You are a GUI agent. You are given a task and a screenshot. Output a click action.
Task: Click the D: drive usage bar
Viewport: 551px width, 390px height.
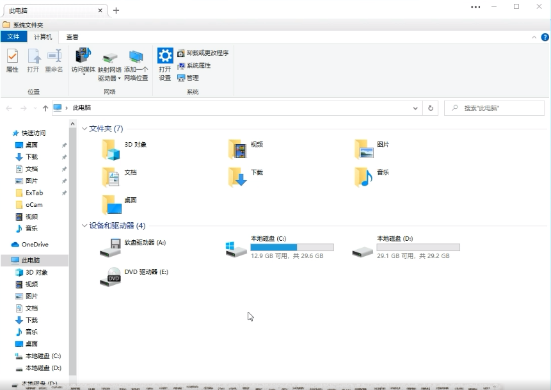click(418, 247)
